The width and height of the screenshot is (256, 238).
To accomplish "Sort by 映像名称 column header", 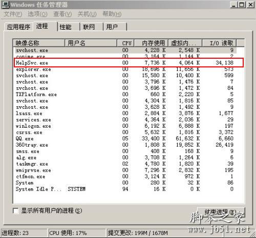I will (x=39, y=43).
